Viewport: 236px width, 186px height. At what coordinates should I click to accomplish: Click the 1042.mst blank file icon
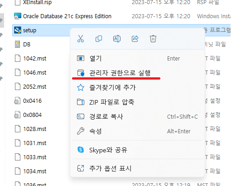[18, 58]
